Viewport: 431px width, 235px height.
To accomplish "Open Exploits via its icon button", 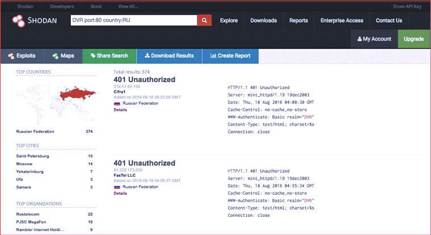I will click(11, 56).
